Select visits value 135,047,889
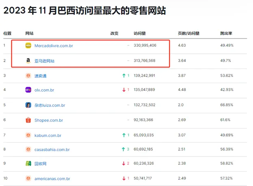The image size is (253, 186). (x=144, y=90)
